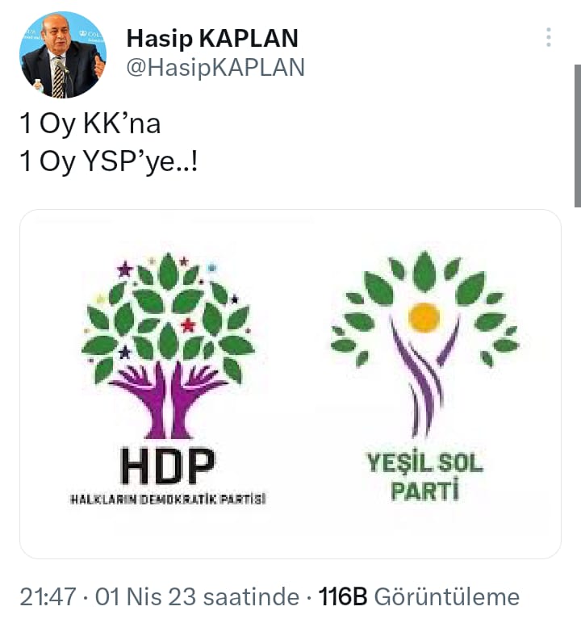Click the vertical scrollbar thumb on the right
Screen dimensions: 581x619
pyautogui.click(x=578, y=136)
